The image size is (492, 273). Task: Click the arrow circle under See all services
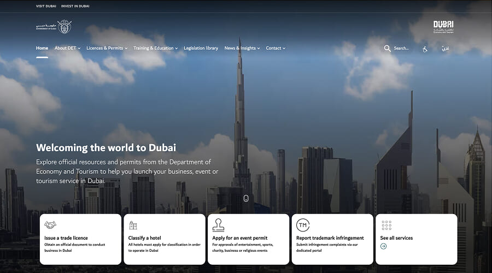point(383,246)
